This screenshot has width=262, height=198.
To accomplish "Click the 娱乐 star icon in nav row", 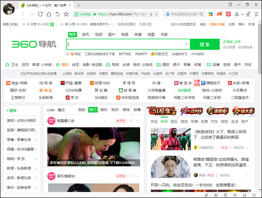I will 58,65.
